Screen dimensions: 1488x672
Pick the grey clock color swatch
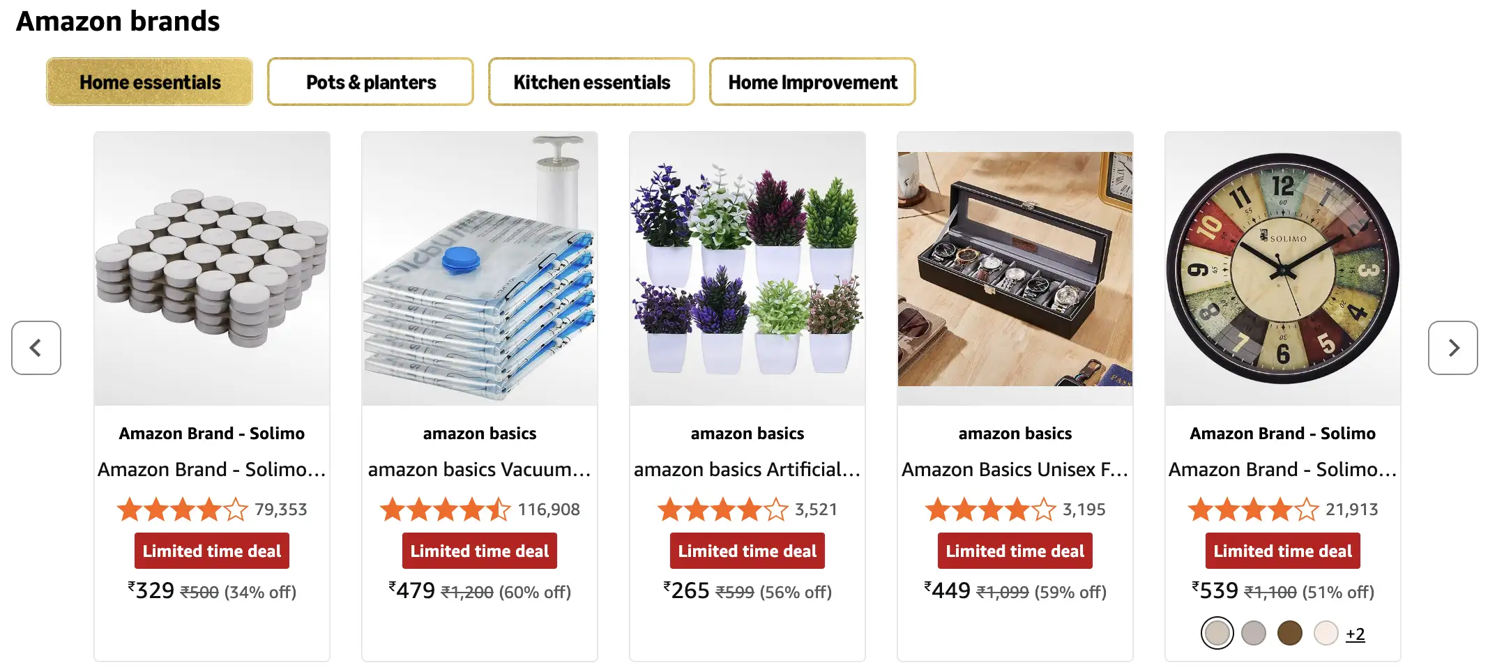1254,634
